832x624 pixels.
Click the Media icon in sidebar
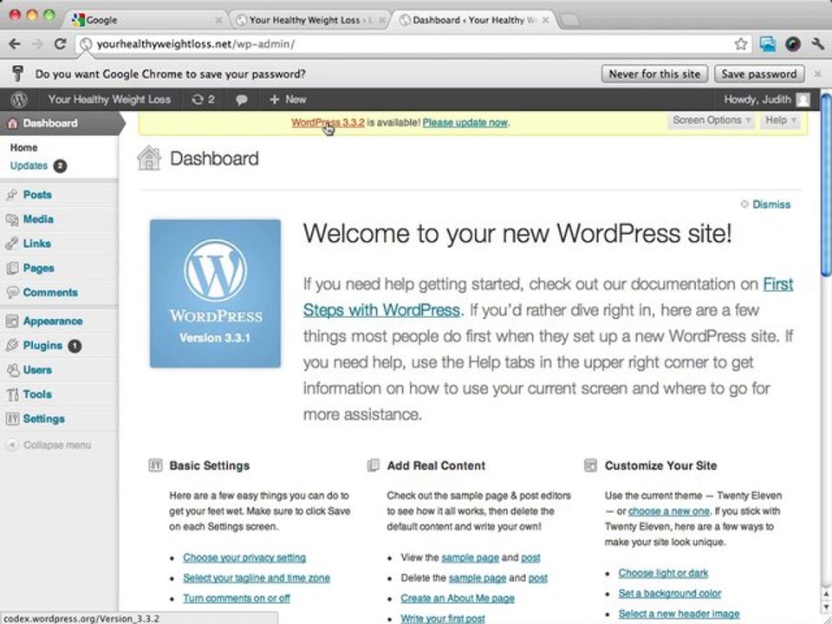coord(12,219)
